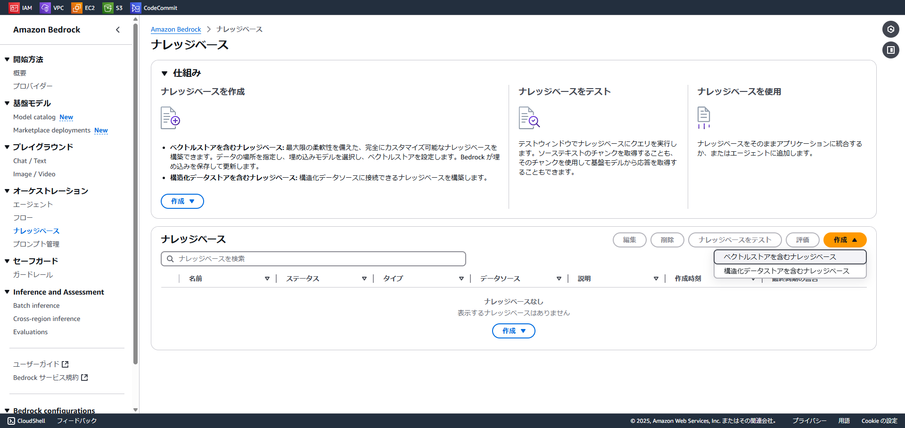Open ナレッジベース in the sidebar
The width and height of the screenshot is (905, 428).
[36, 231]
